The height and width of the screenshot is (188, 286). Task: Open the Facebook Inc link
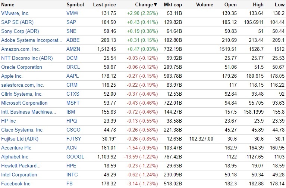point(16,184)
